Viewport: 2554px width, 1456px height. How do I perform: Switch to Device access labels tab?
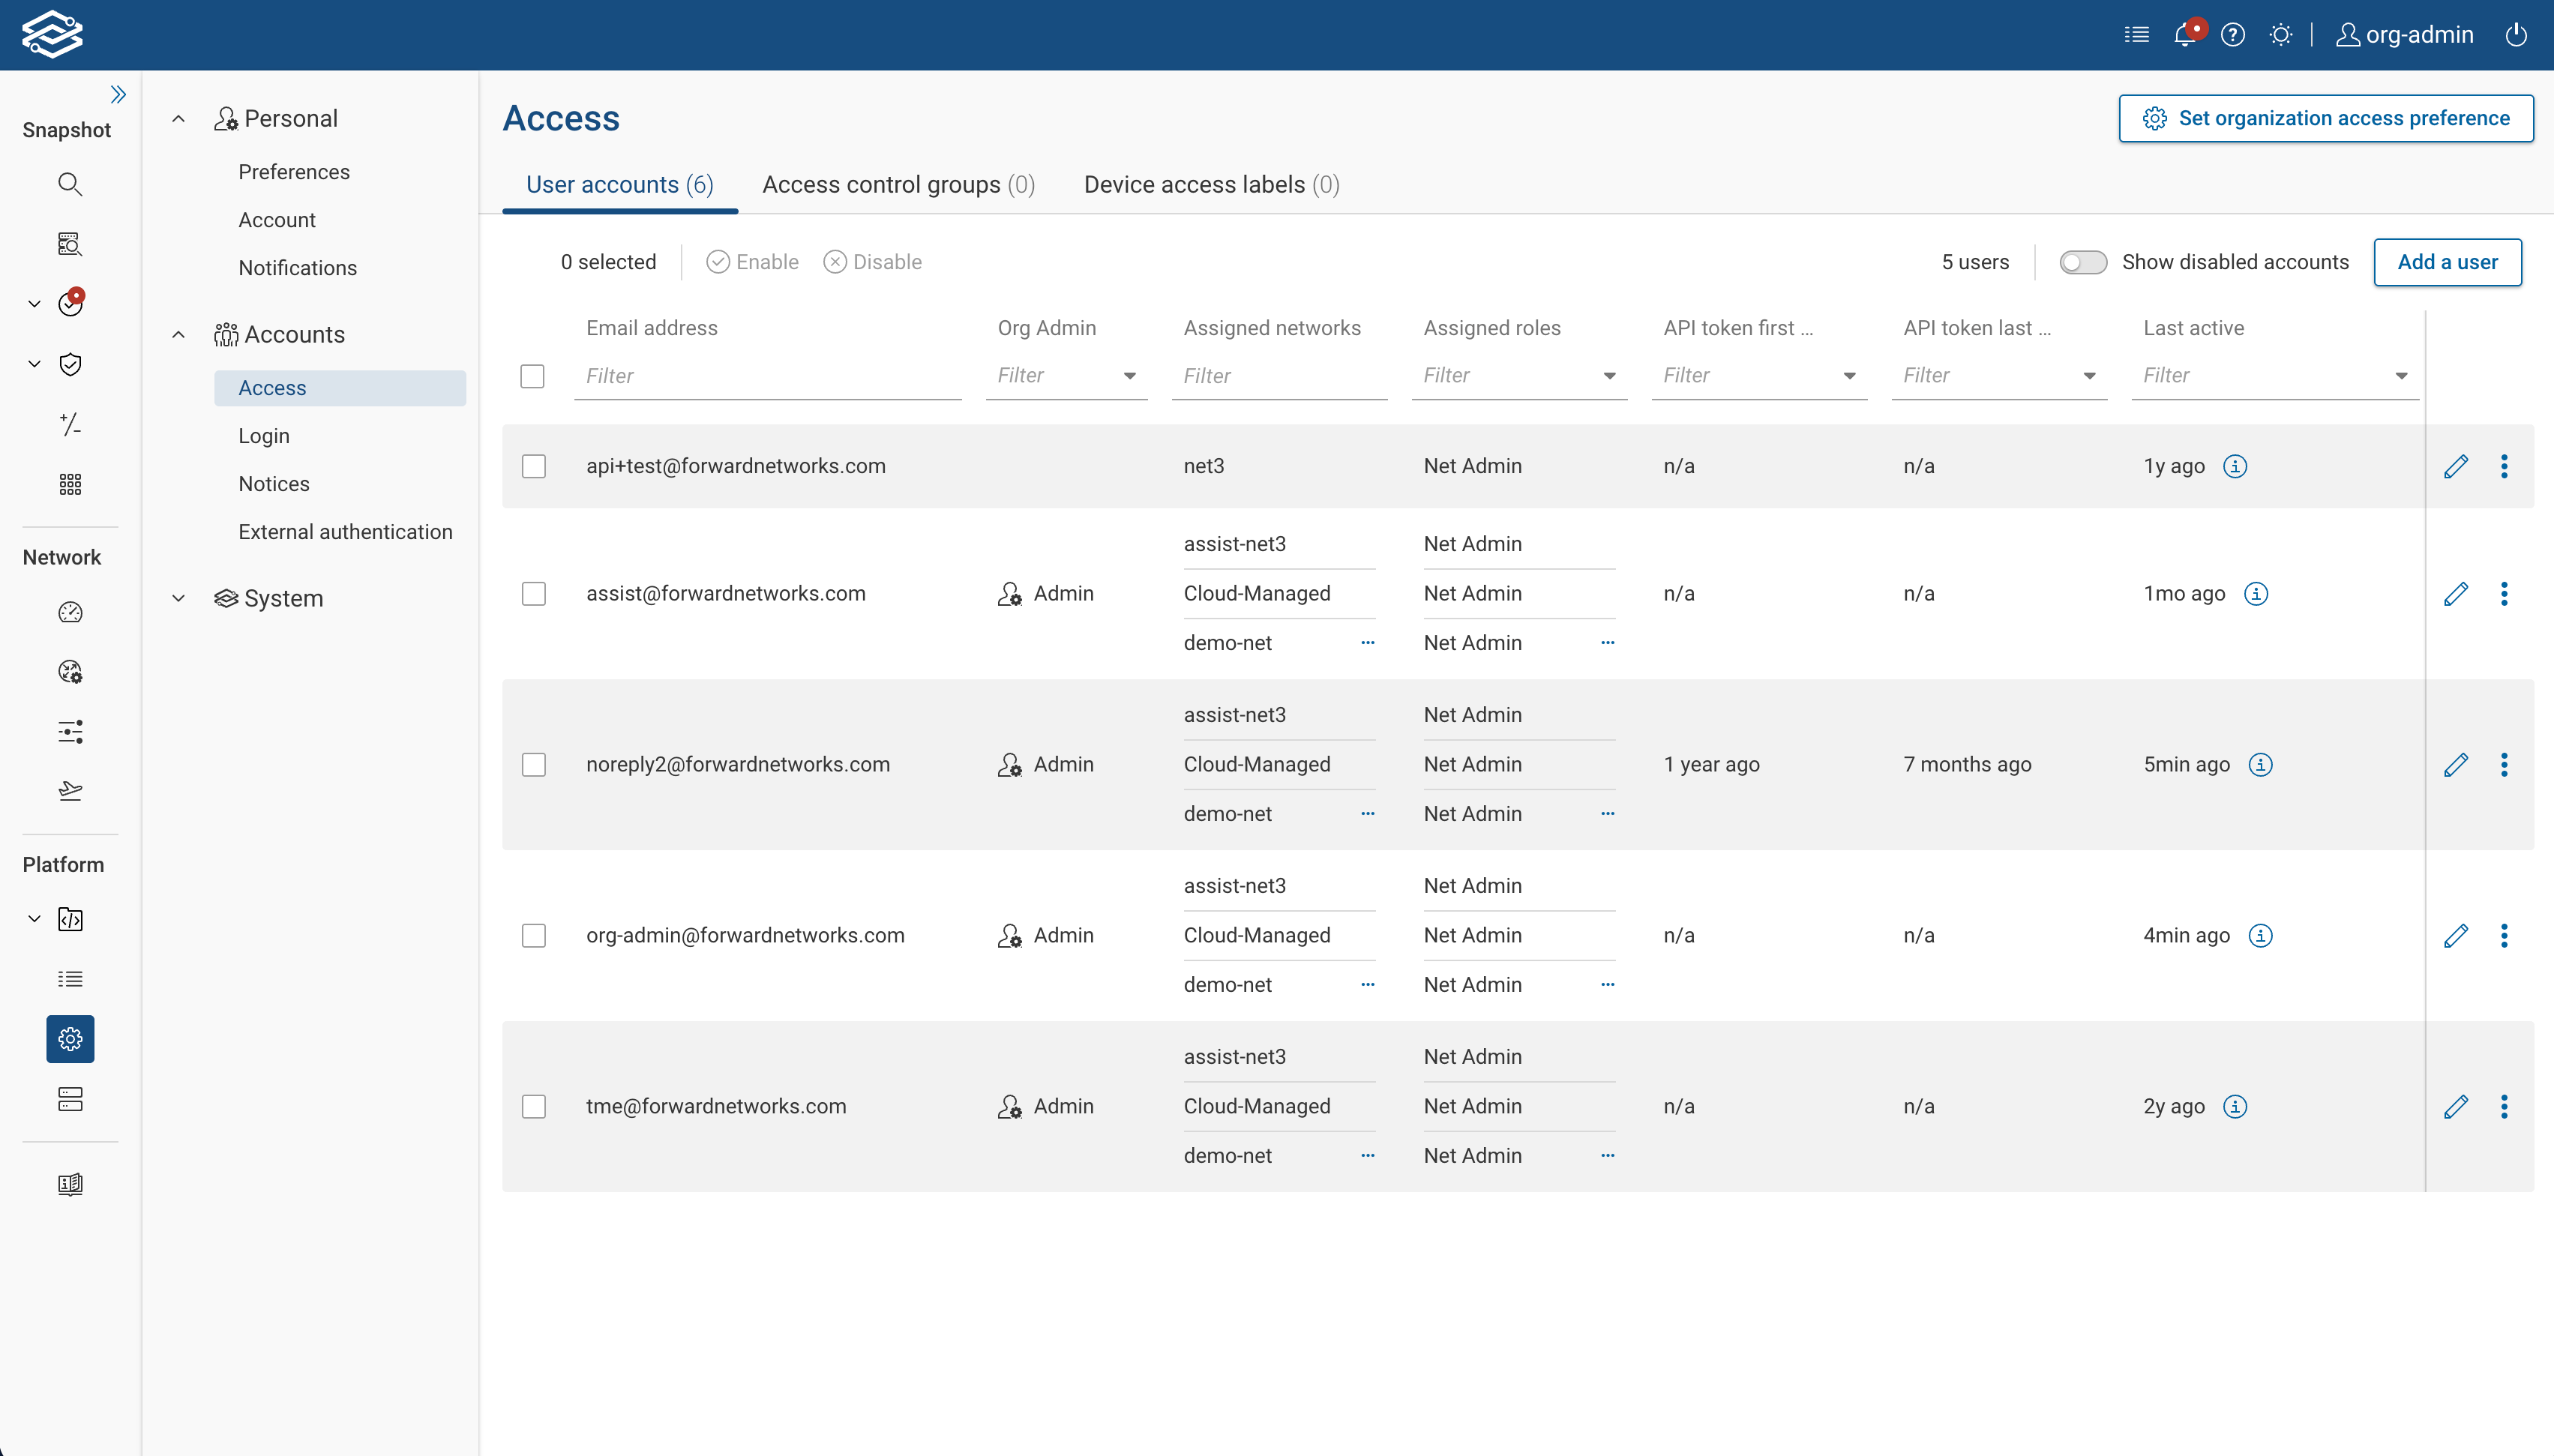point(1212,185)
